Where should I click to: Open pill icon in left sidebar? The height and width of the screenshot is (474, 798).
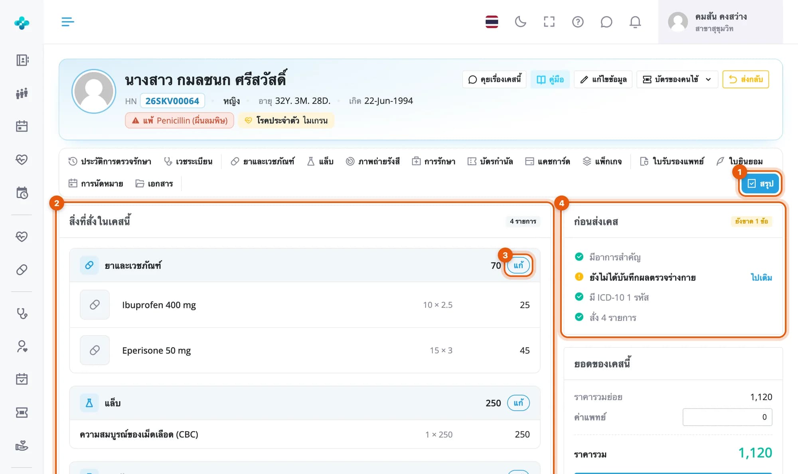[x=22, y=270]
